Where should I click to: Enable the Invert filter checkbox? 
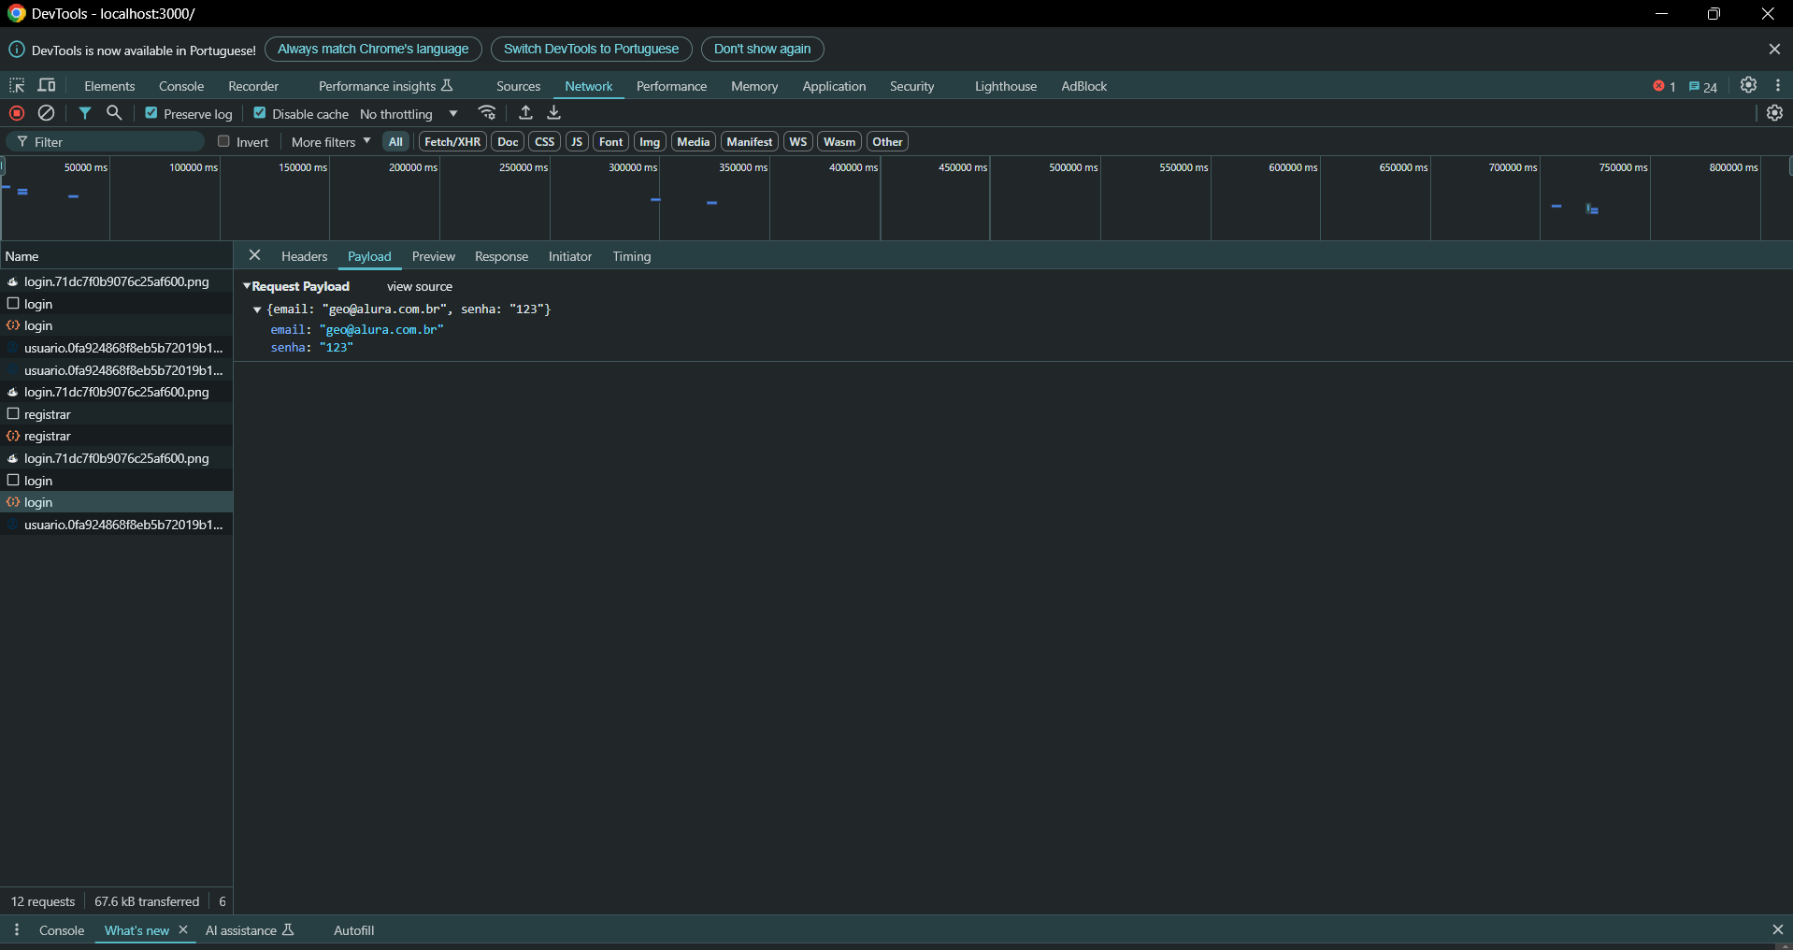point(224,142)
